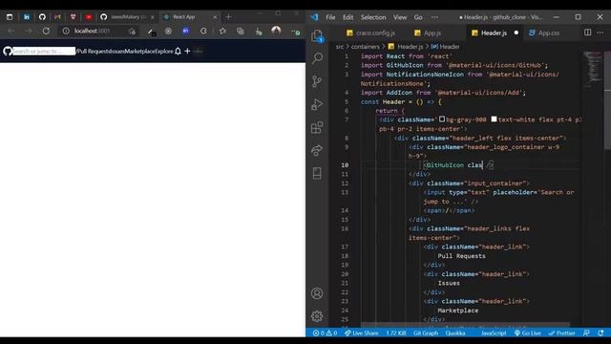The height and width of the screenshot is (344, 611).
Task: Switch to the YouTube pinned tab
Action: 89,17
